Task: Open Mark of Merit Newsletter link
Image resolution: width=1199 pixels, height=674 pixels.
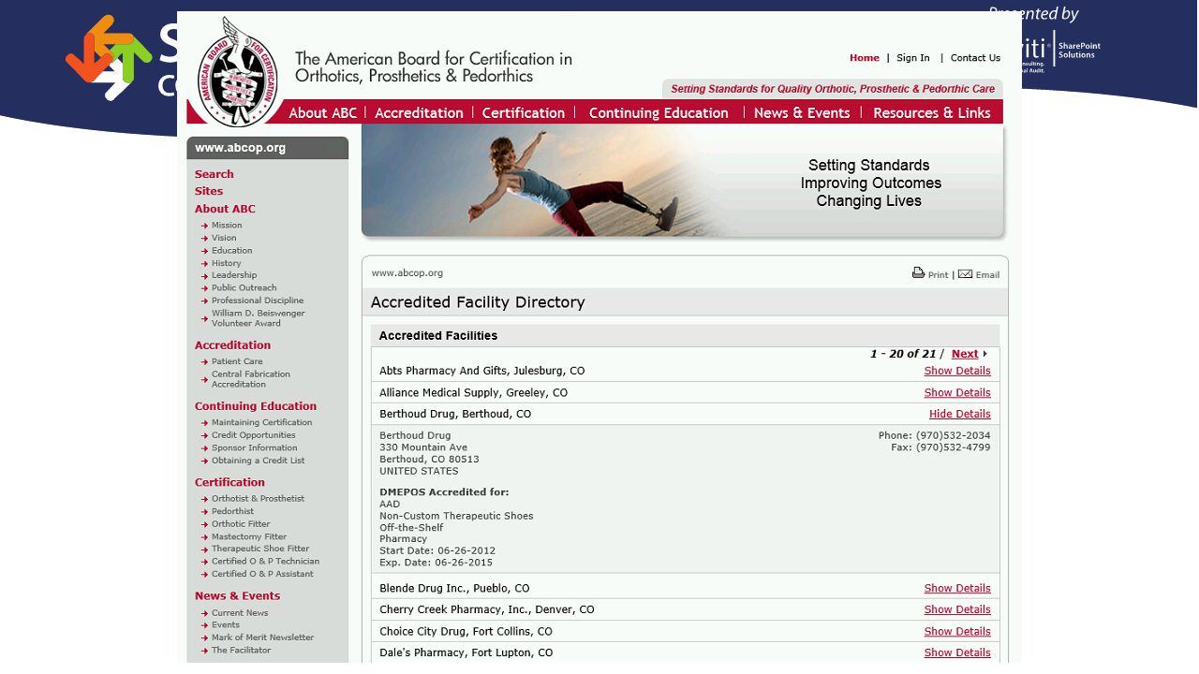Action: tap(262, 637)
